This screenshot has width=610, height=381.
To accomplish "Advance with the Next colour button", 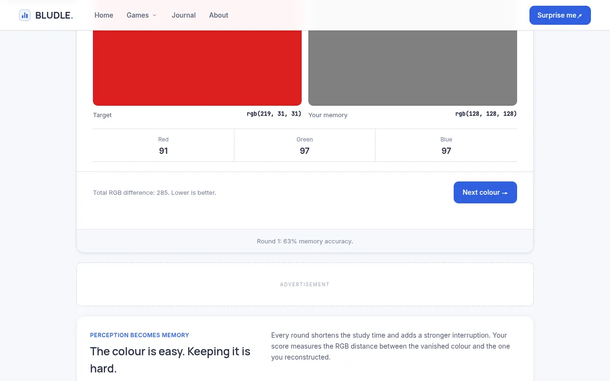I will click(485, 192).
